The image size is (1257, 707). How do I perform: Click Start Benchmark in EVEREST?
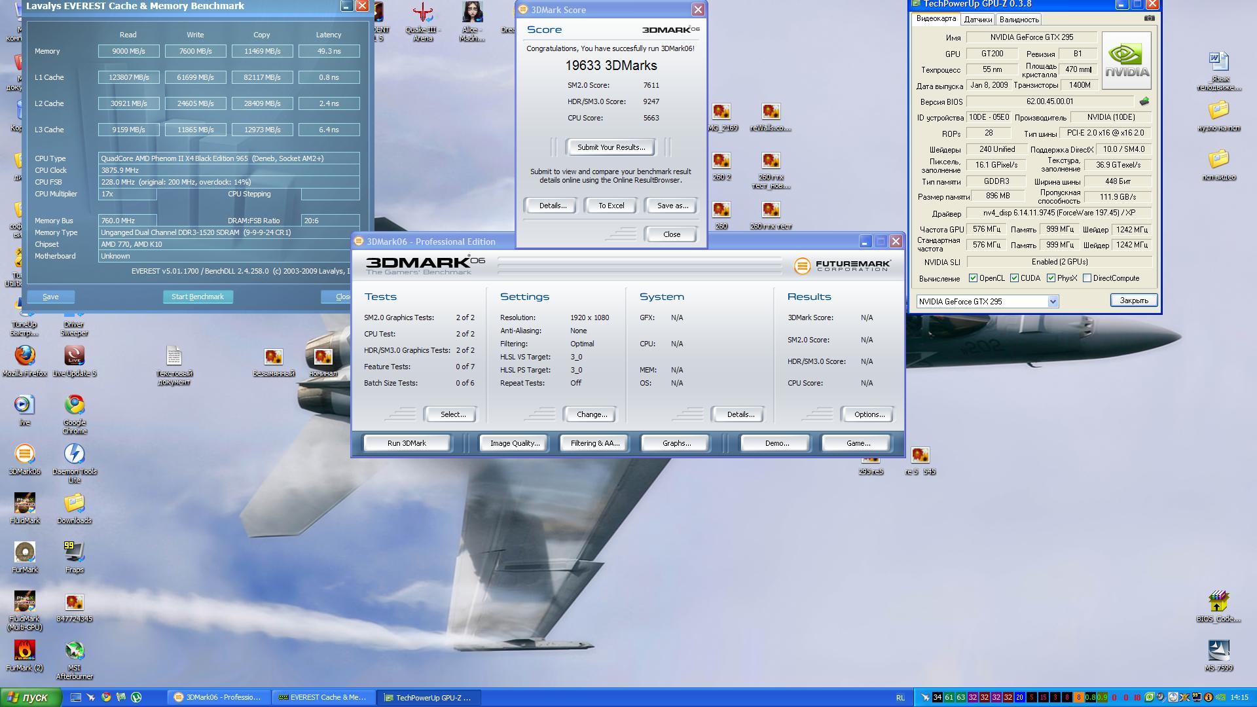click(198, 297)
